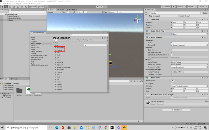Expand the Mouse ScrollWheel axis
This screenshot has width=209, height=130.
[x=56, y=67]
